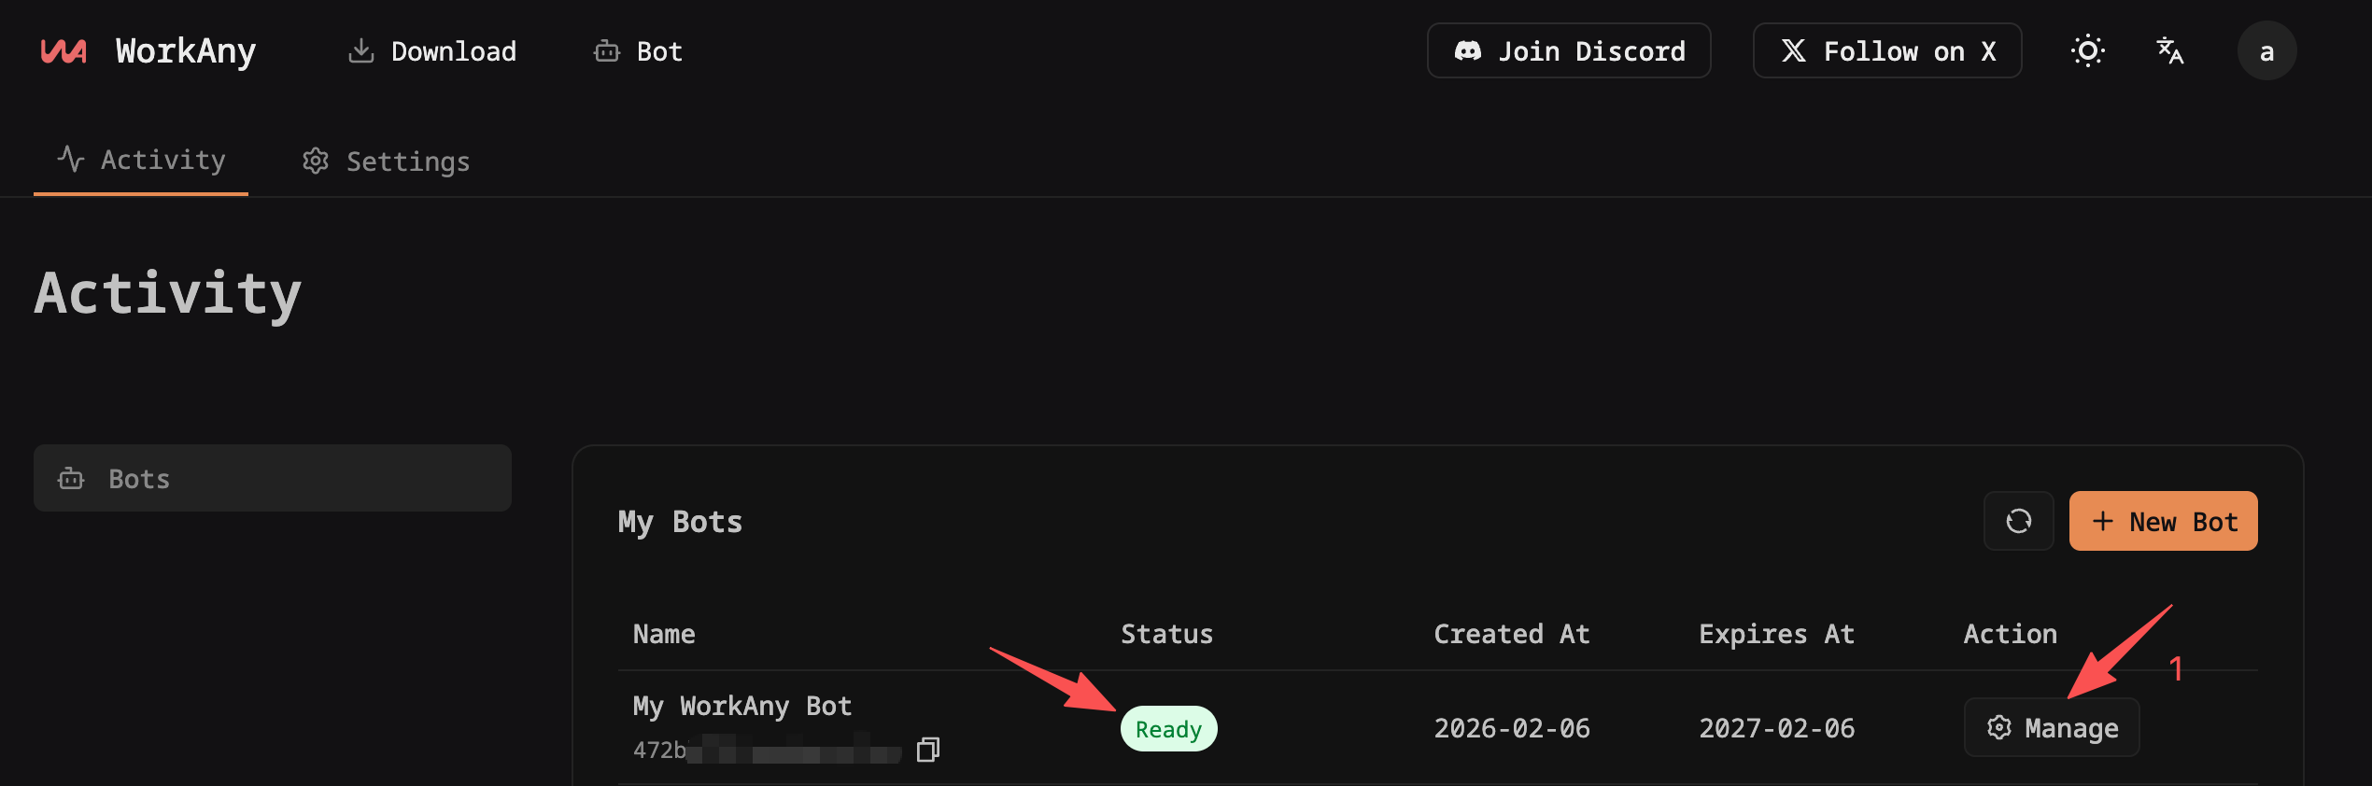Click the Ready status badge
The width and height of the screenshot is (2372, 786).
pyautogui.click(x=1168, y=729)
